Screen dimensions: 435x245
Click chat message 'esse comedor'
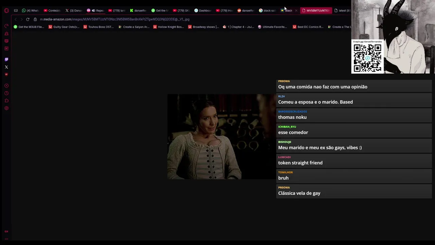coord(293,132)
